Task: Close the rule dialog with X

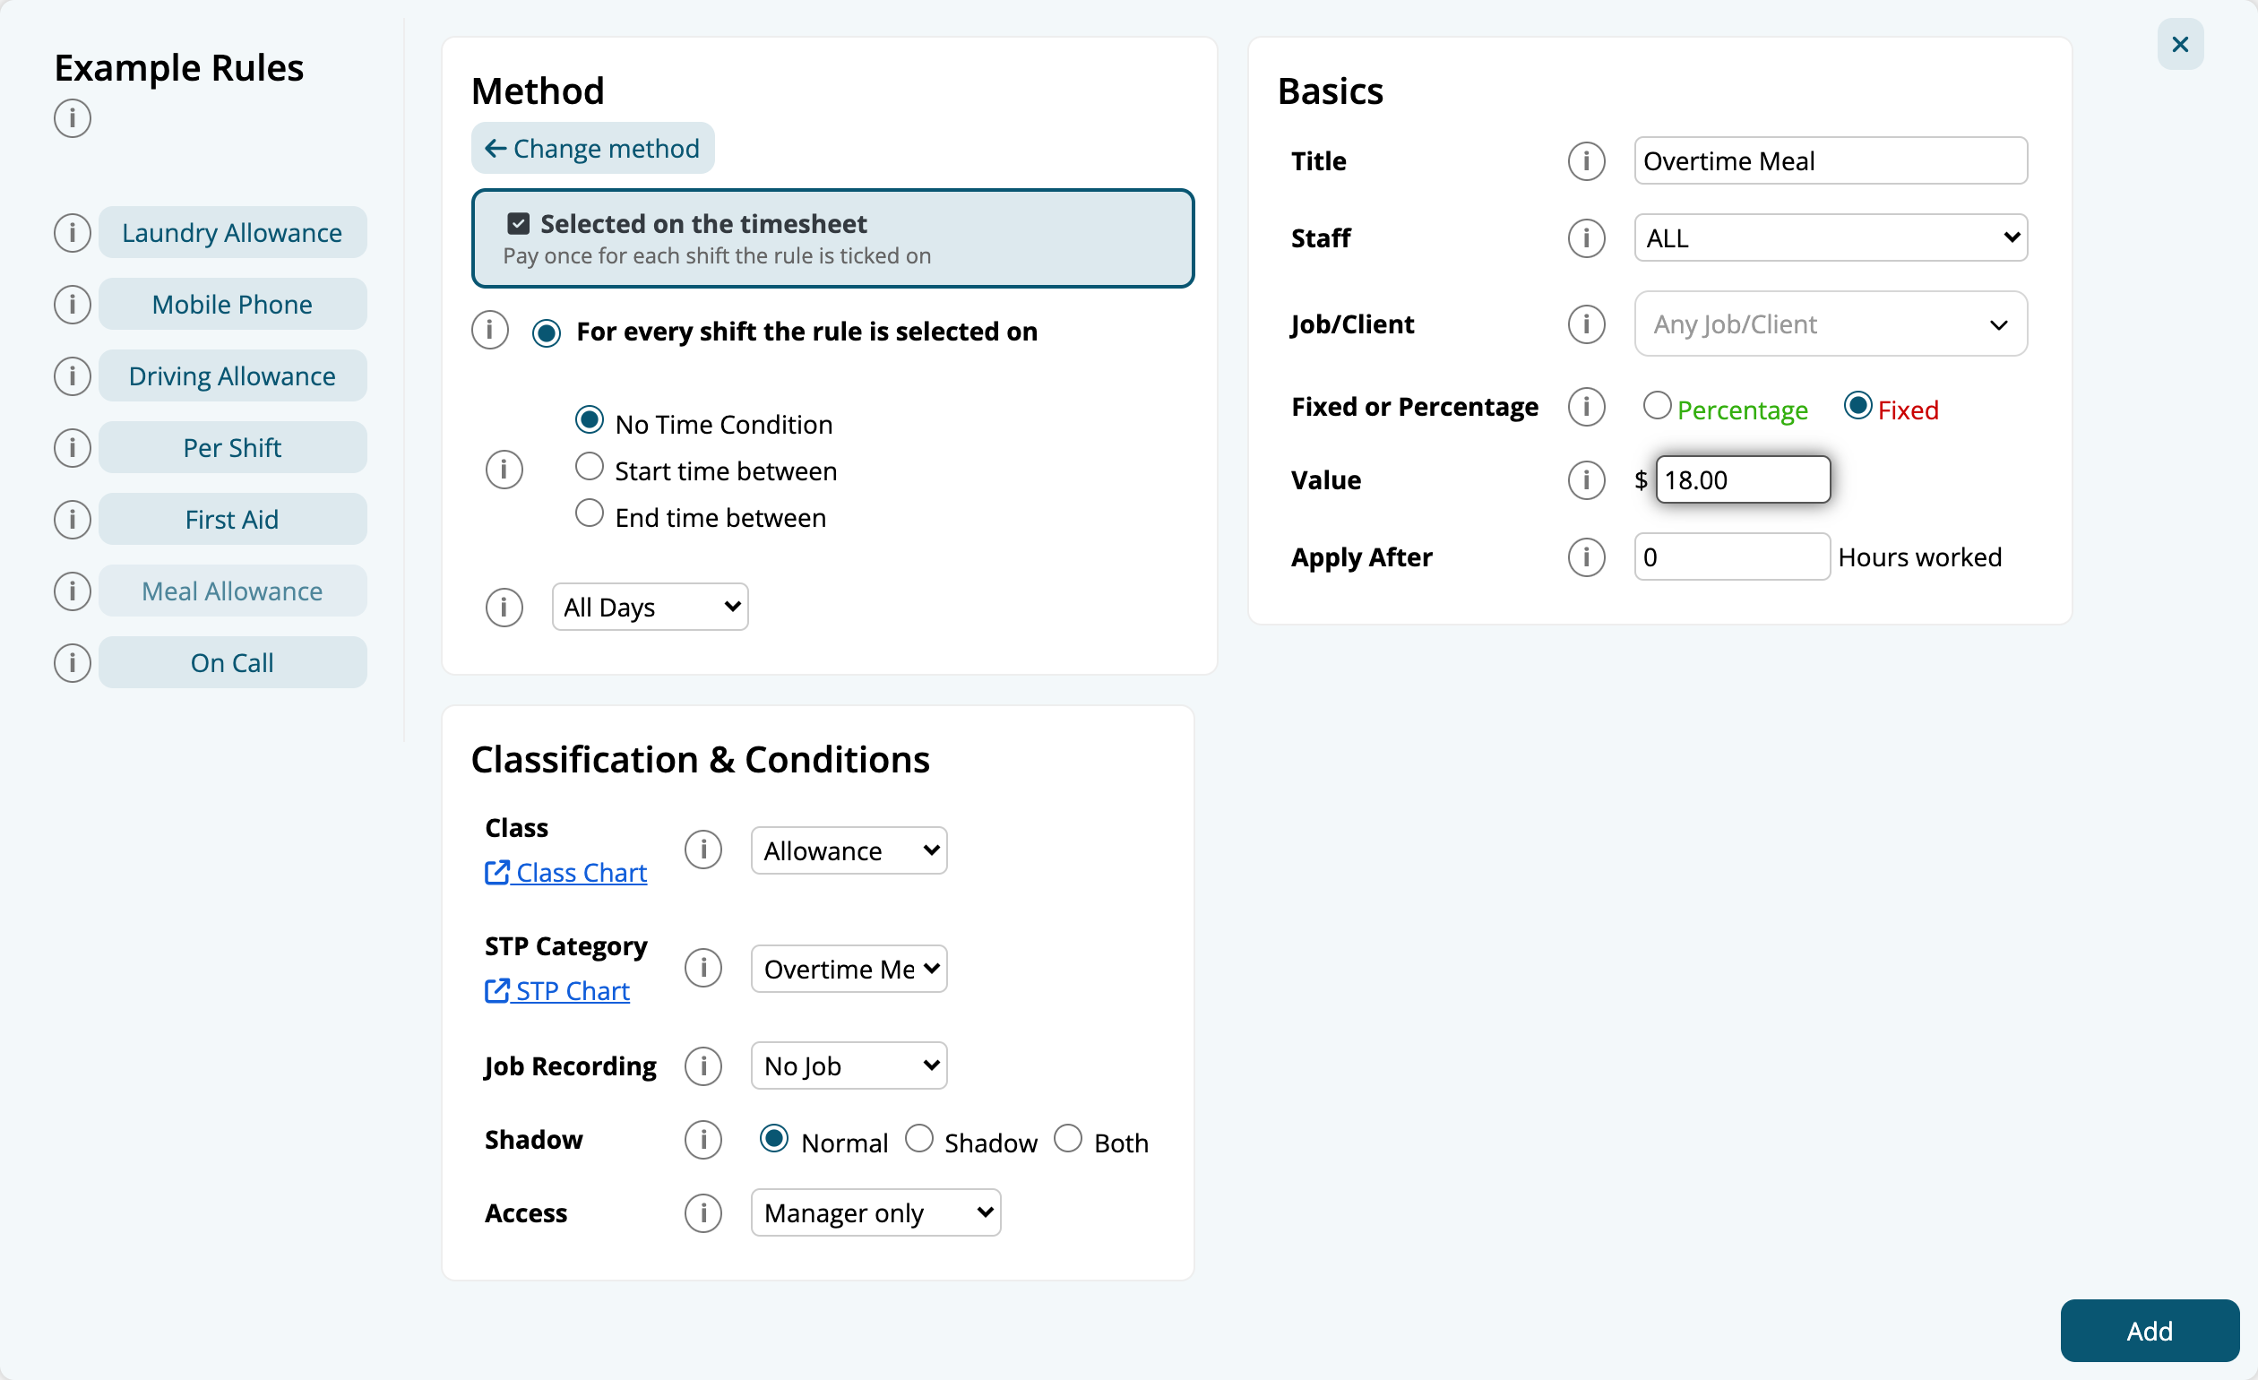Action: [x=2180, y=44]
